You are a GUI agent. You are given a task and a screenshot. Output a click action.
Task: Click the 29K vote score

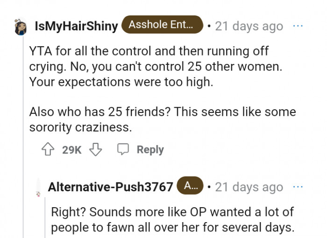pos(72,150)
